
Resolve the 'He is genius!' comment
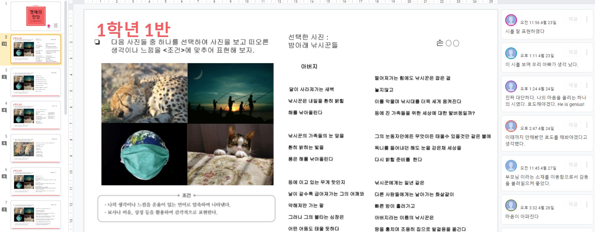(x=573, y=85)
